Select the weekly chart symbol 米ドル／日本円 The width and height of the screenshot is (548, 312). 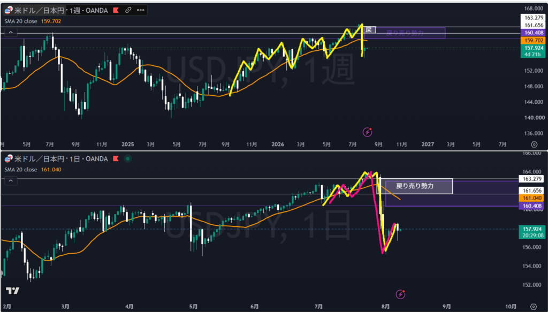[39, 11]
